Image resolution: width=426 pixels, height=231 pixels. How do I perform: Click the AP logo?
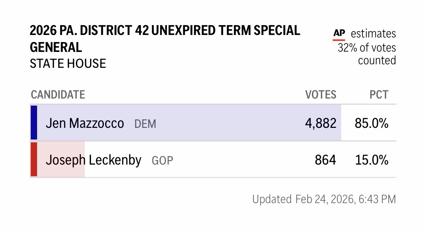tap(339, 34)
